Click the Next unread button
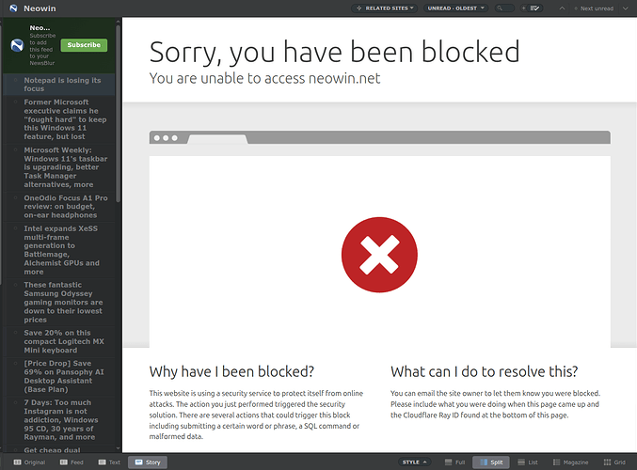Viewport: 637px width, 470px height. pos(596,8)
